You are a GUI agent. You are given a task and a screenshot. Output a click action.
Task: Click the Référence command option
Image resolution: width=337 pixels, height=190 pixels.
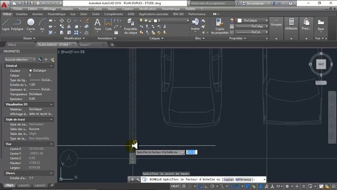point(243,179)
